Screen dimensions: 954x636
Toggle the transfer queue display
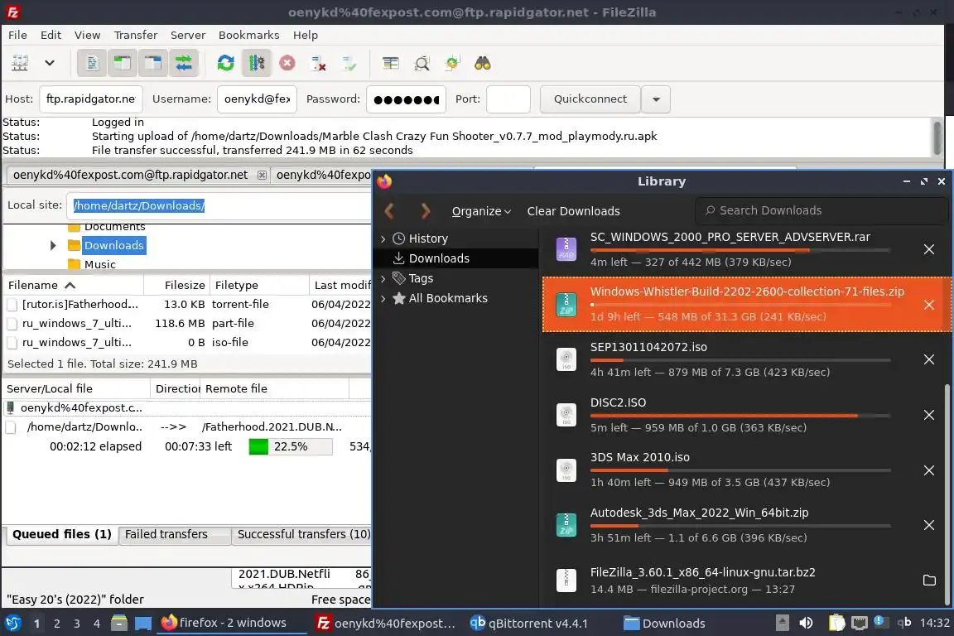tap(183, 63)
